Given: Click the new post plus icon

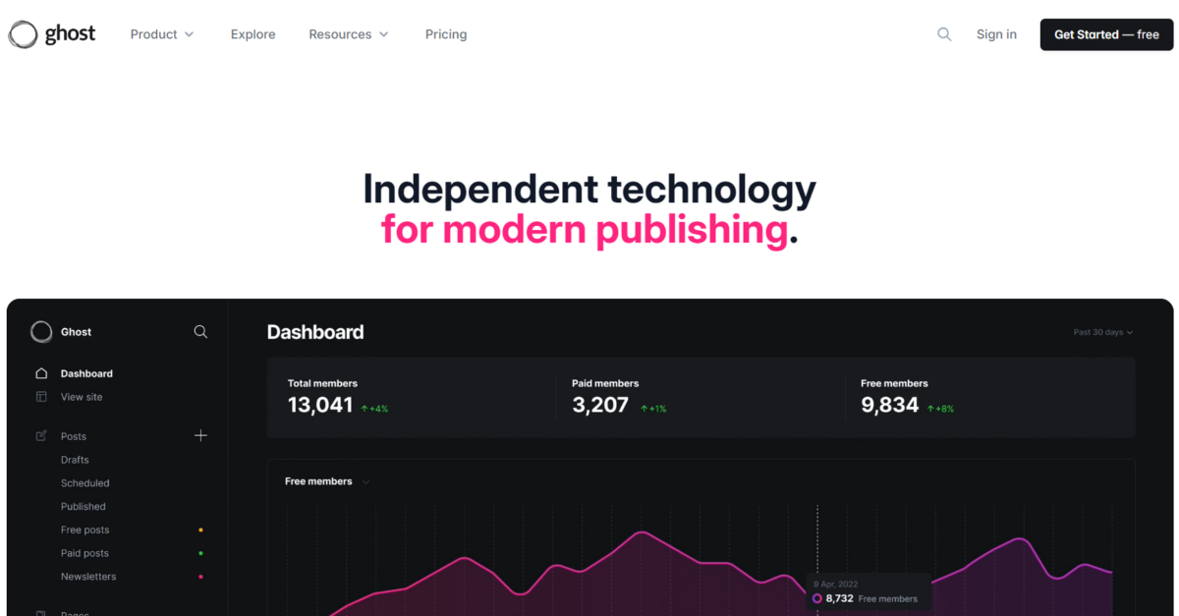Looking at the screenshot, I should 200,435.
